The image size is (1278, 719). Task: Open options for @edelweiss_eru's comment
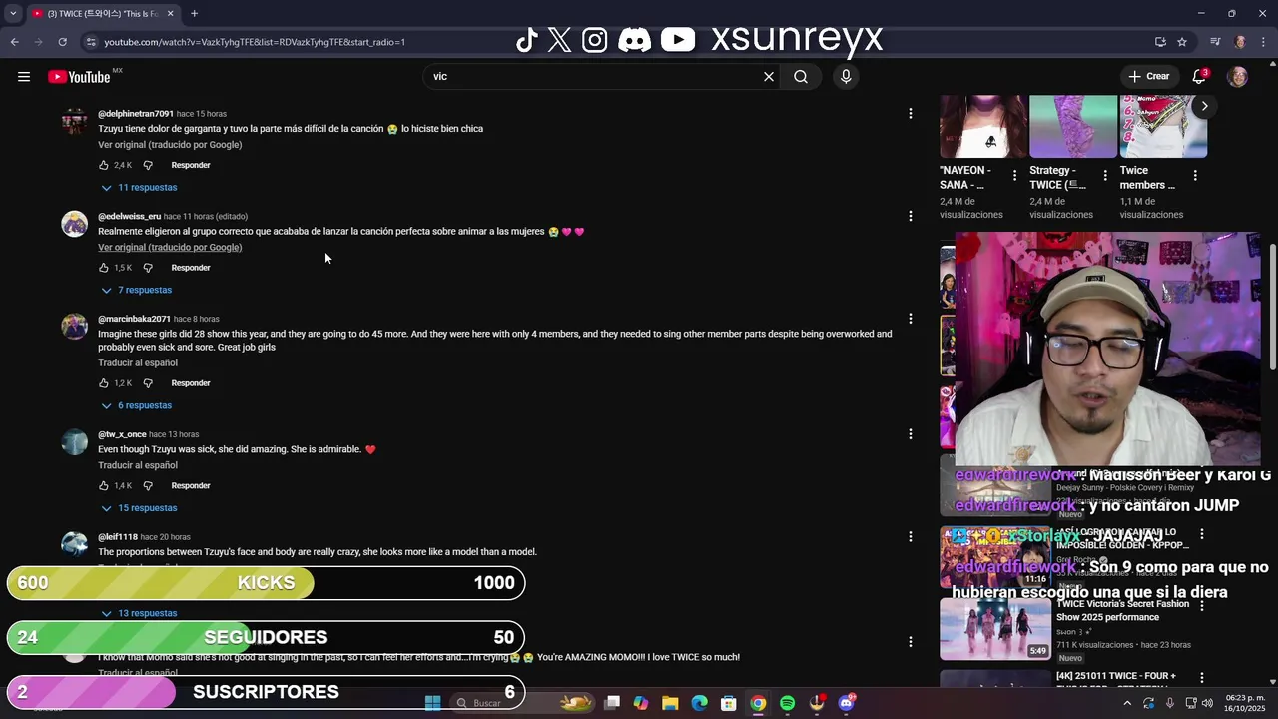coord(910,216)
